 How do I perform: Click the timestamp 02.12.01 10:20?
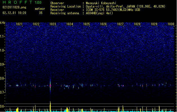(14, 13)
